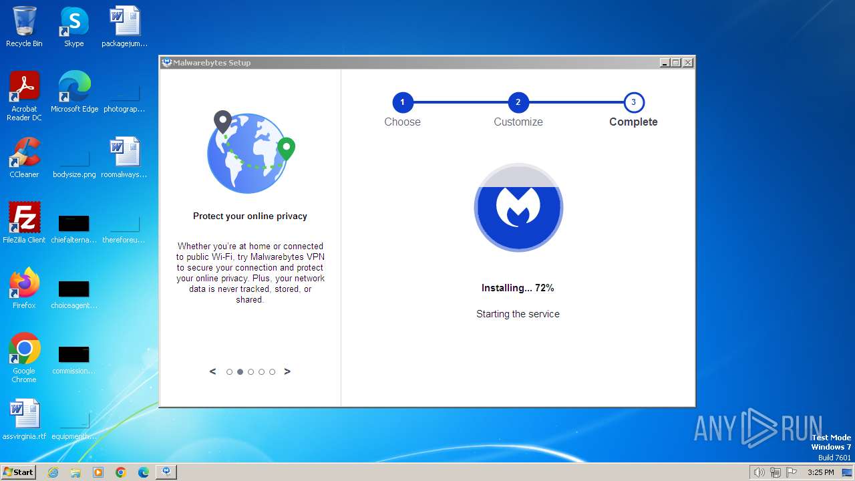
Task: Click the 'Starting the service' status text
Action: point(518,314)
